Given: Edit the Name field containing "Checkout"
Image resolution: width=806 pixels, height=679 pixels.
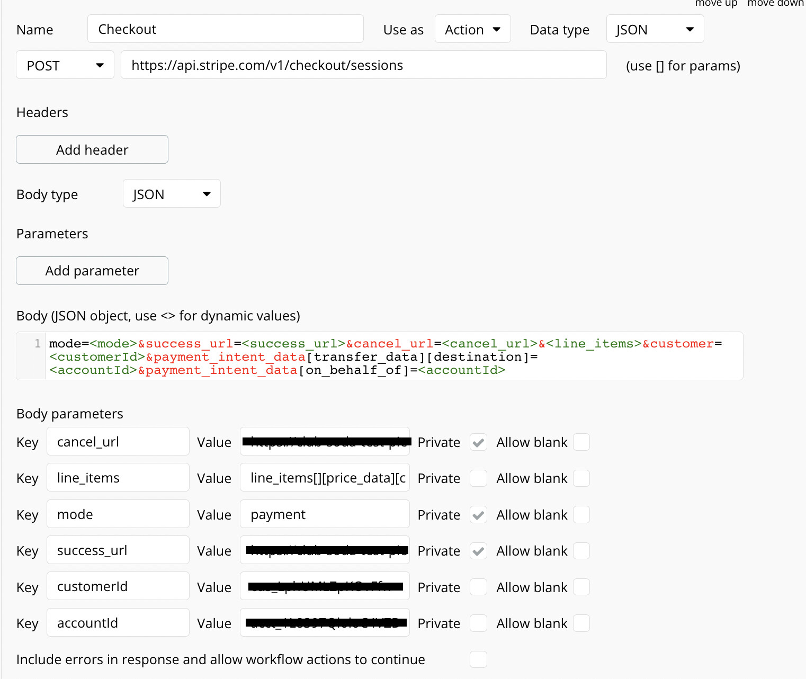Looking at the screenshot, I should [x=225, y=29].
